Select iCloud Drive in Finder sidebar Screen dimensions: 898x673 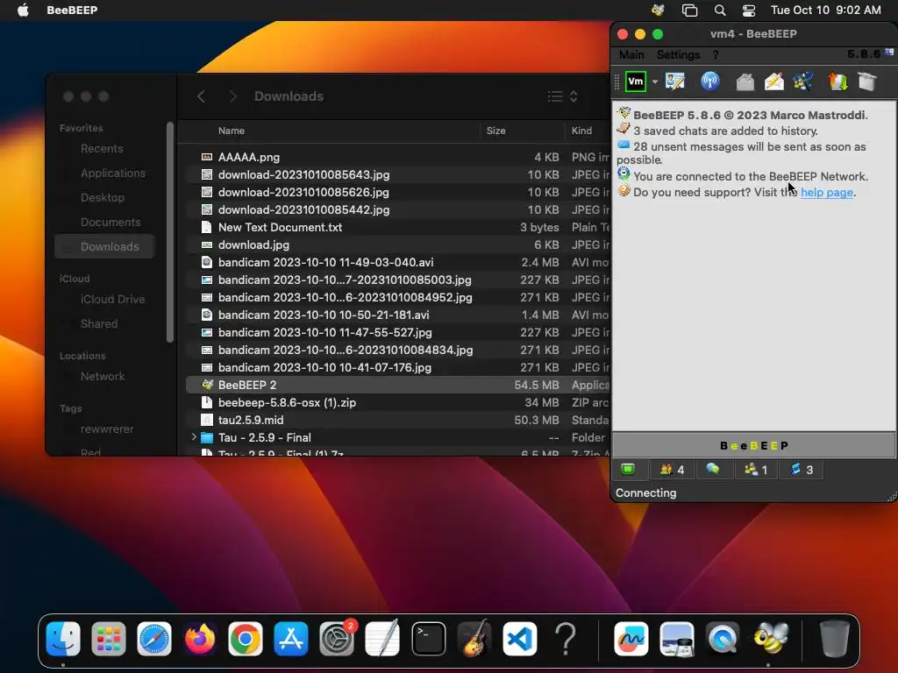coord(112,300)
